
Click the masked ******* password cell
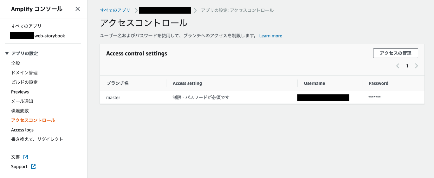click(374, 98)
